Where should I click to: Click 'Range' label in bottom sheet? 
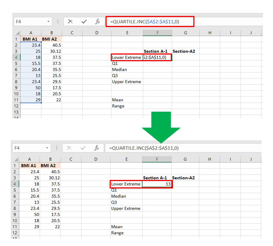click(117, 233)
